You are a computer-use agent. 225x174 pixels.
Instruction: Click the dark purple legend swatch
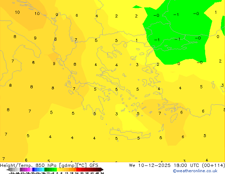[x=21, y=169]
